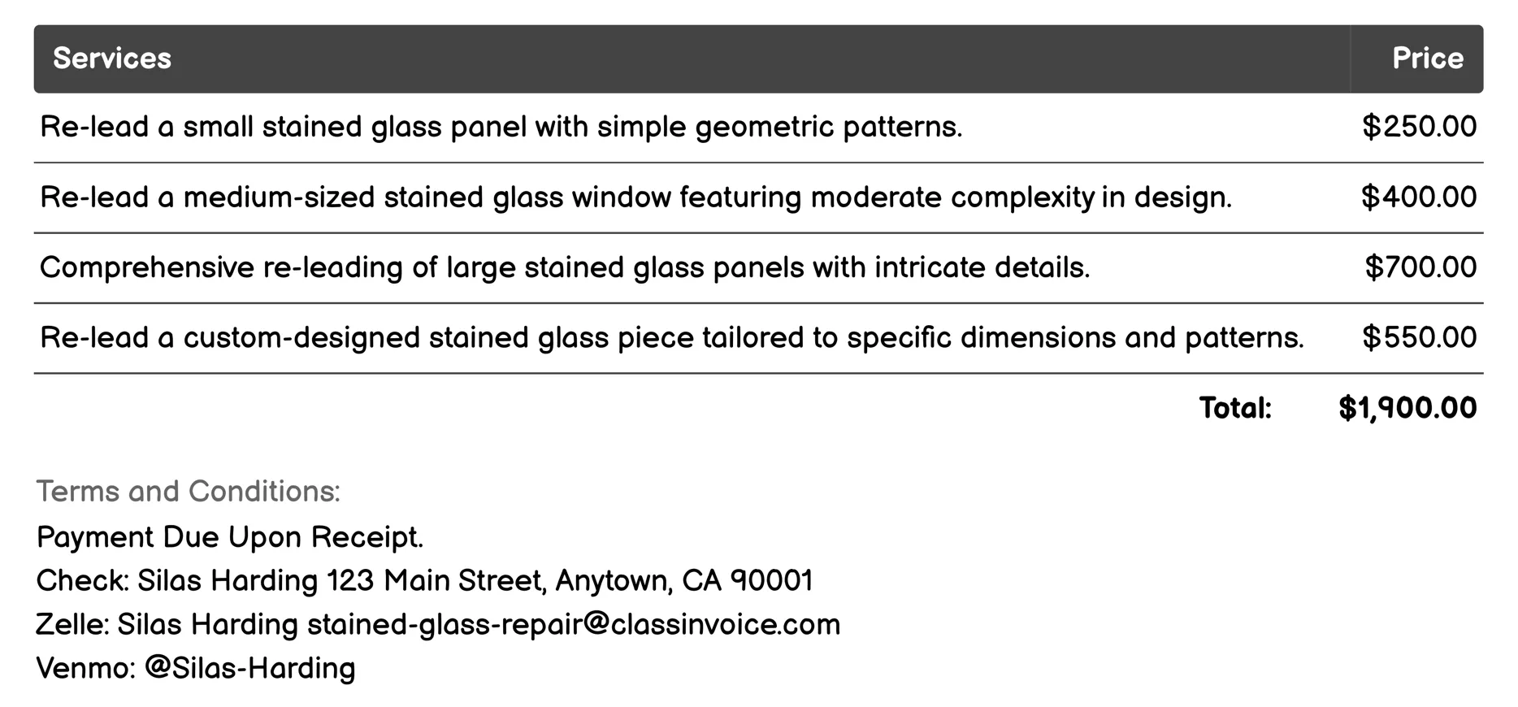Click the Services column header
The height and width of the screenshot is (707, 1518).
112,59
